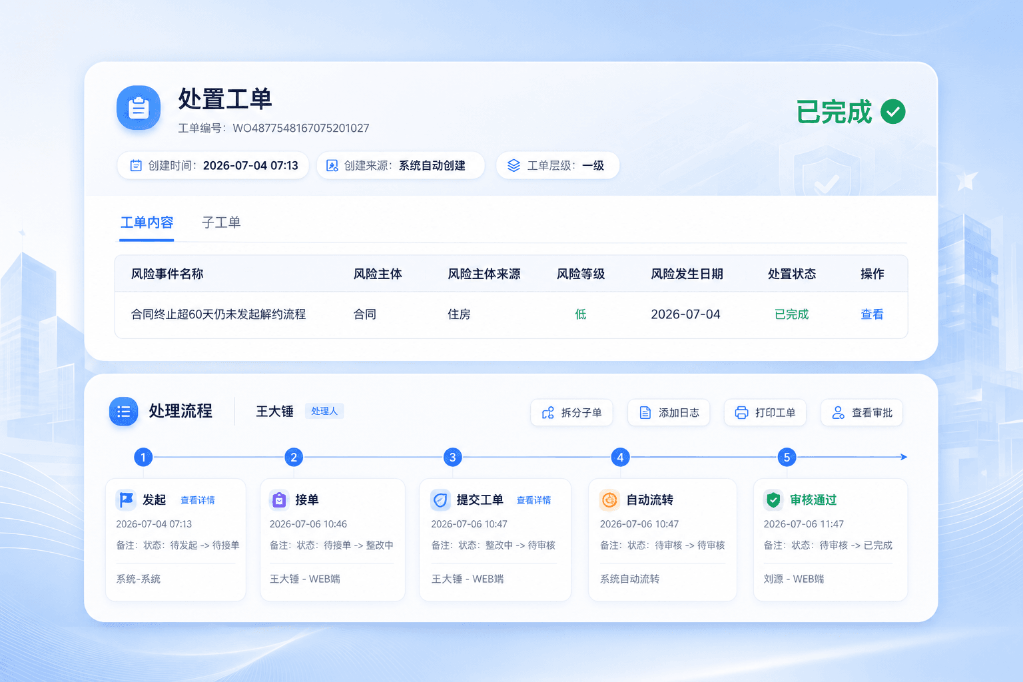This screenshot has width=1023, height=682.
Task: Click the 处置工单 page title
Action: pos(225,99)
